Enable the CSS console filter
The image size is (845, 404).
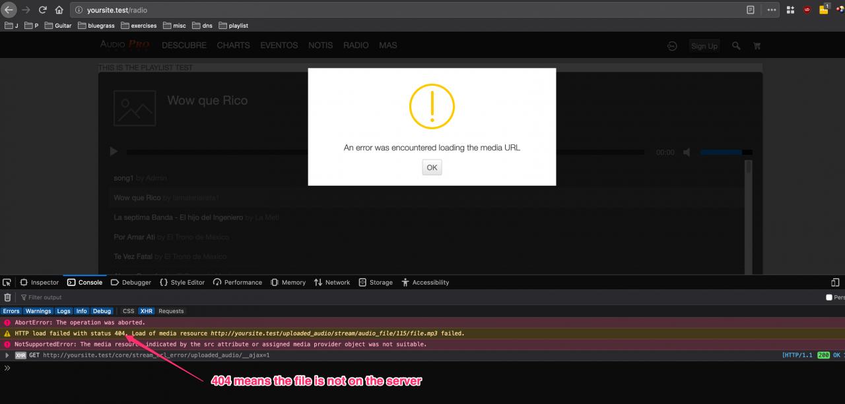128,311
